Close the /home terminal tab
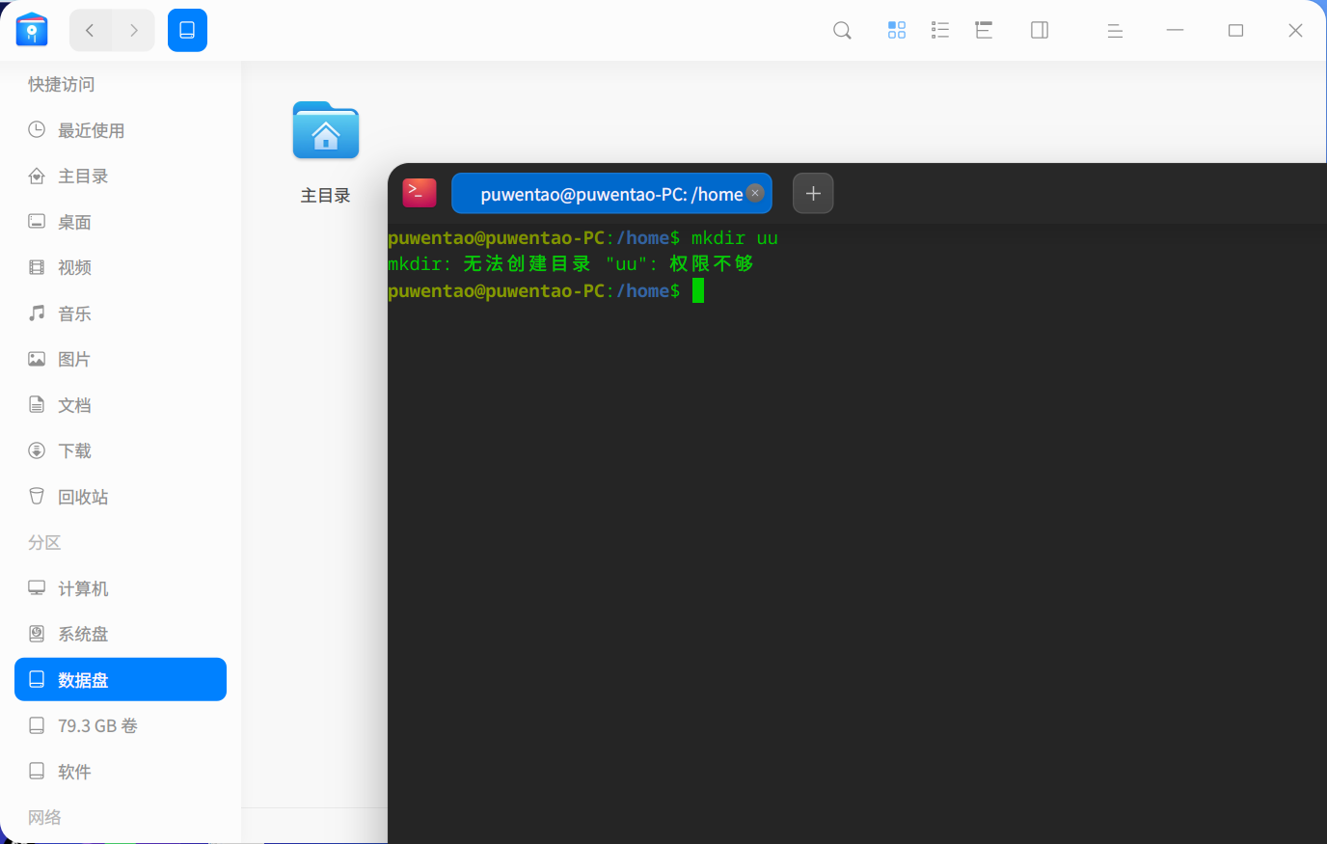This screenshot has height=844, width=1327. click(755, 193)
